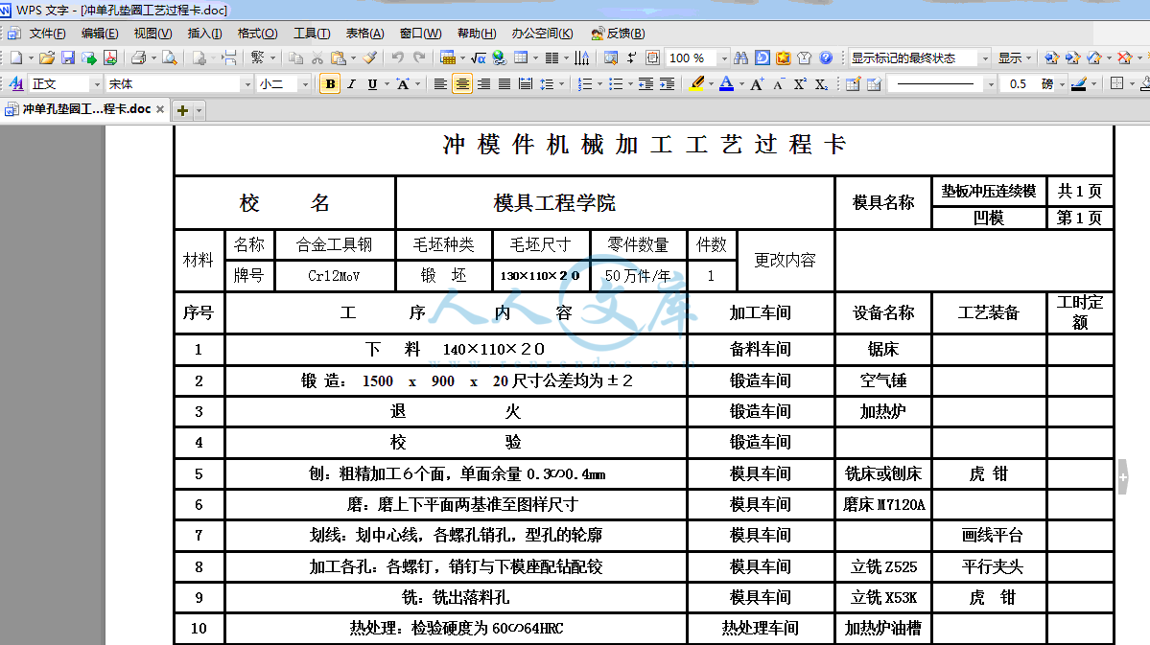Decrease font size with A- icon
Viewport: 1150px width, 645px height.
tap(779, 84)
